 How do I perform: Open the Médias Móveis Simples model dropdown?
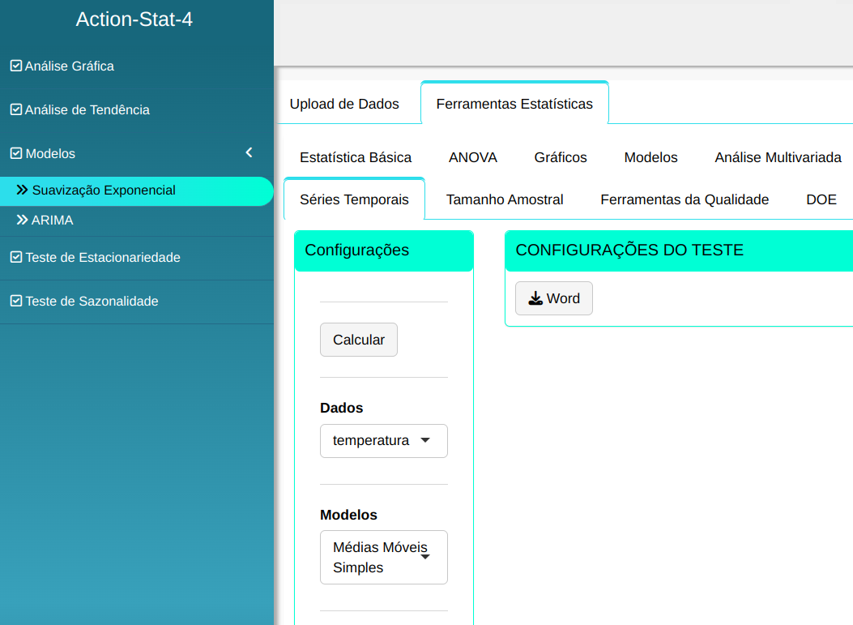383,557
